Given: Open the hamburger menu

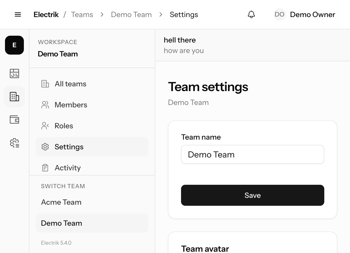Looking at the screenshot, I should [x=18, y=14].
